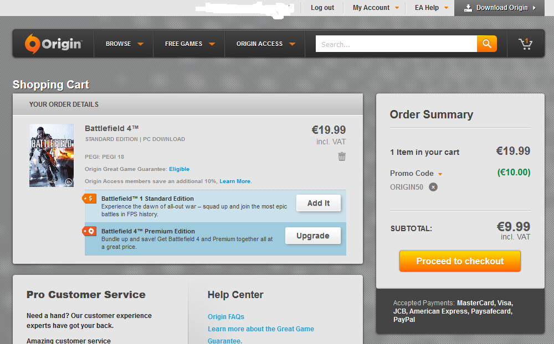Remove Battlefield 4 using the trash icon
Viewport: 554px width, 344px height.
coord(342,157)
